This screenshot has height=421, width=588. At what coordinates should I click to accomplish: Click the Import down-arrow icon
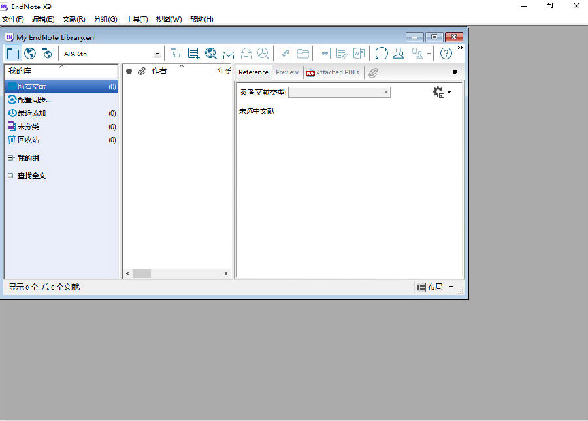tap(229, 54)
